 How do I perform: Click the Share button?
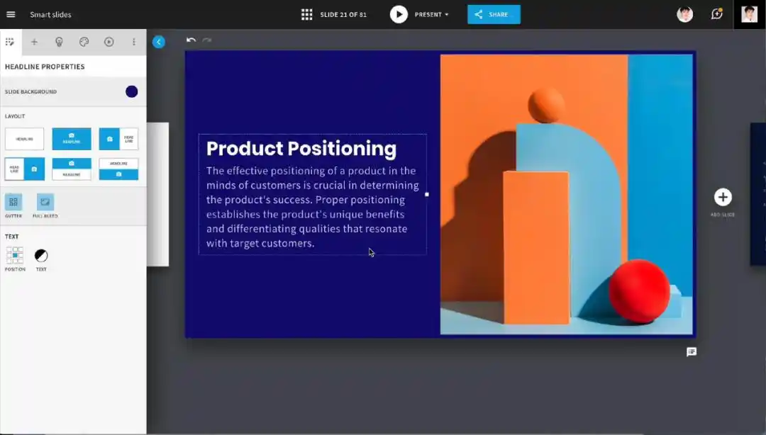pyautogui.click(x=494, y=15)
